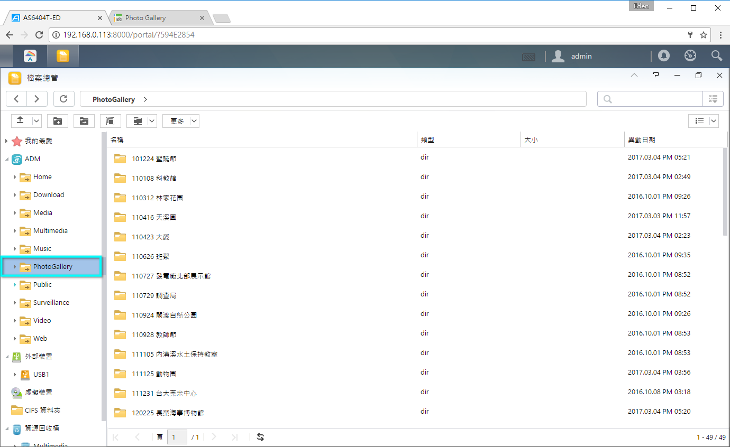Click the upload icon button
The width and height of the screenshot is (730, 447).
[x=21, y=121]
